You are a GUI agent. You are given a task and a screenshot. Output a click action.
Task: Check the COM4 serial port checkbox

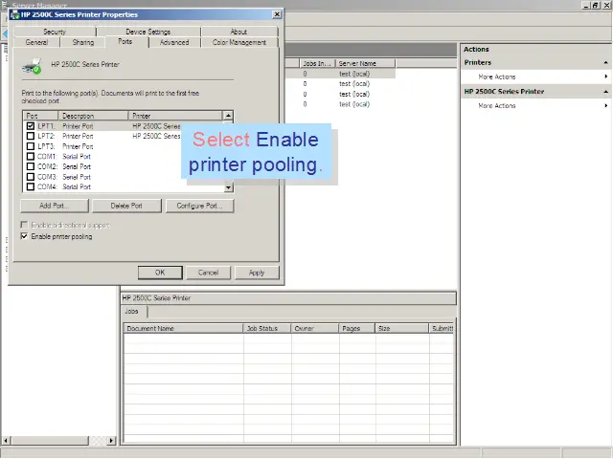31,186
